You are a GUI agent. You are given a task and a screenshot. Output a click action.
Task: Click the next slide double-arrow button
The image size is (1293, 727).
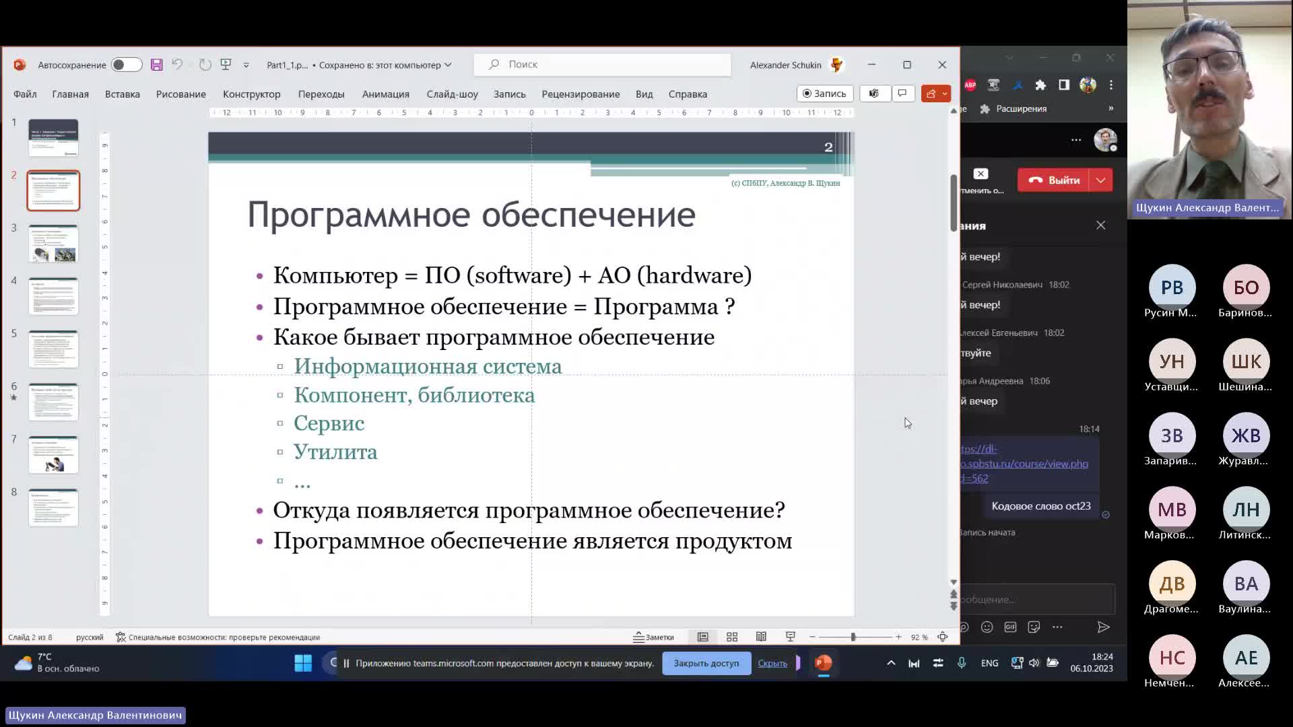(954, 606)
